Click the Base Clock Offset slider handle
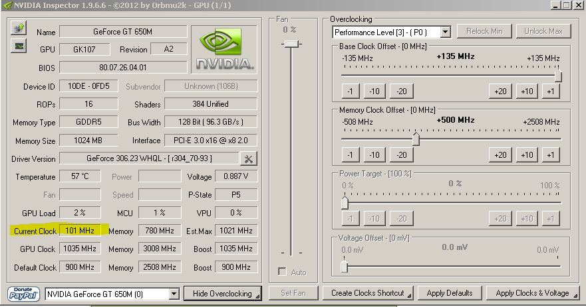This screenshot has height=307, width=586. (558, 76)
